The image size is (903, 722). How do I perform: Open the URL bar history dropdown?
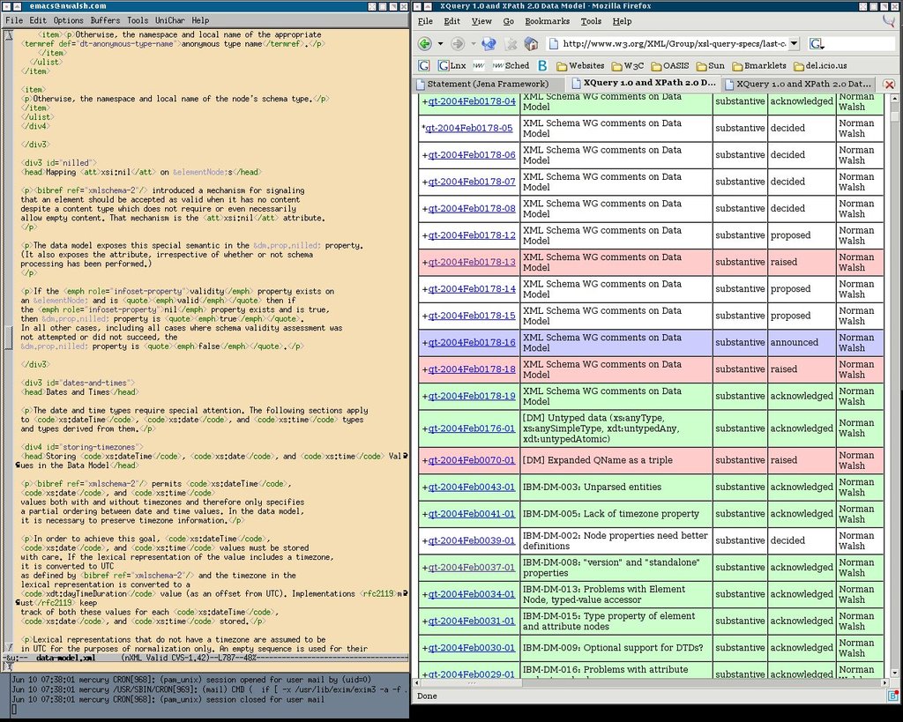pos(794,44)
